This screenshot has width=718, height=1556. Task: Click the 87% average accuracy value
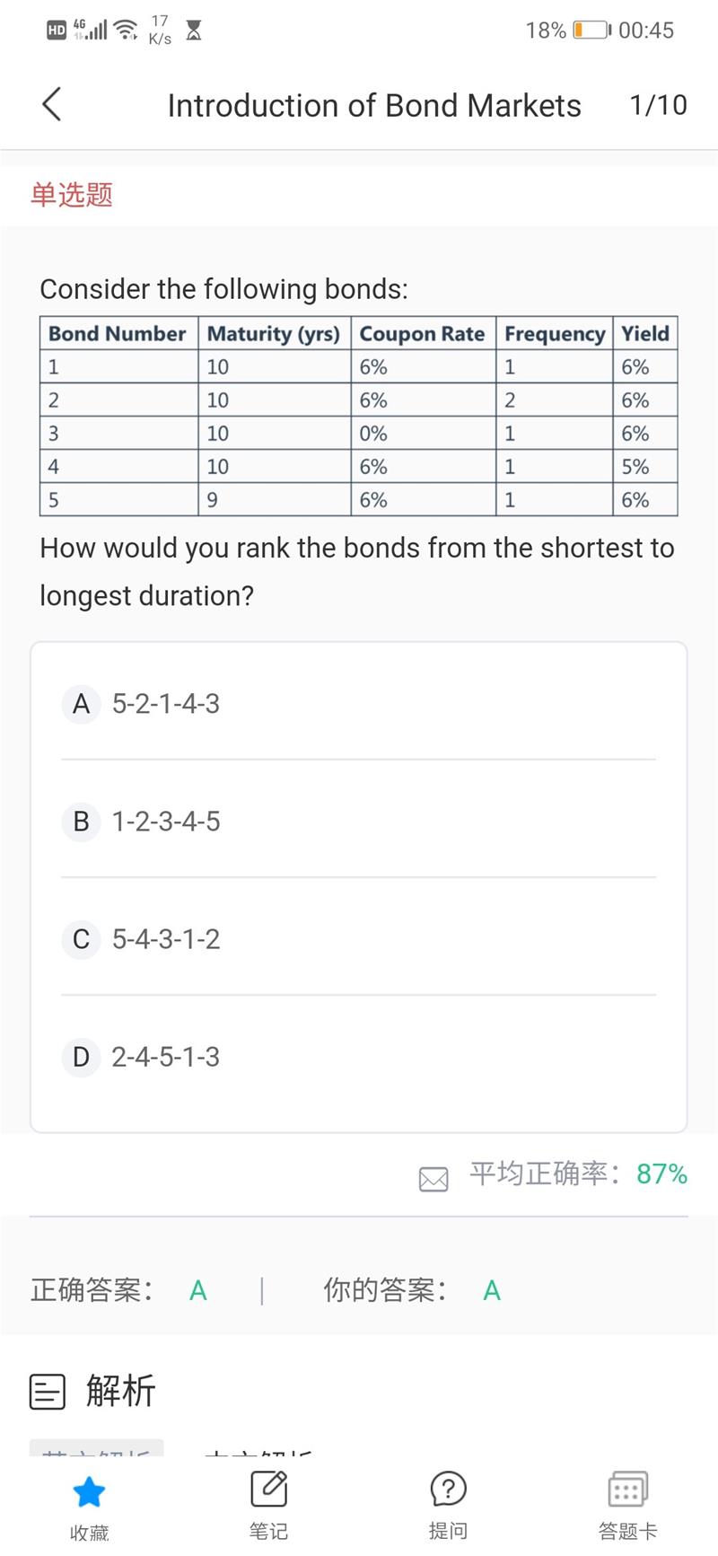tap(661, 1174)
